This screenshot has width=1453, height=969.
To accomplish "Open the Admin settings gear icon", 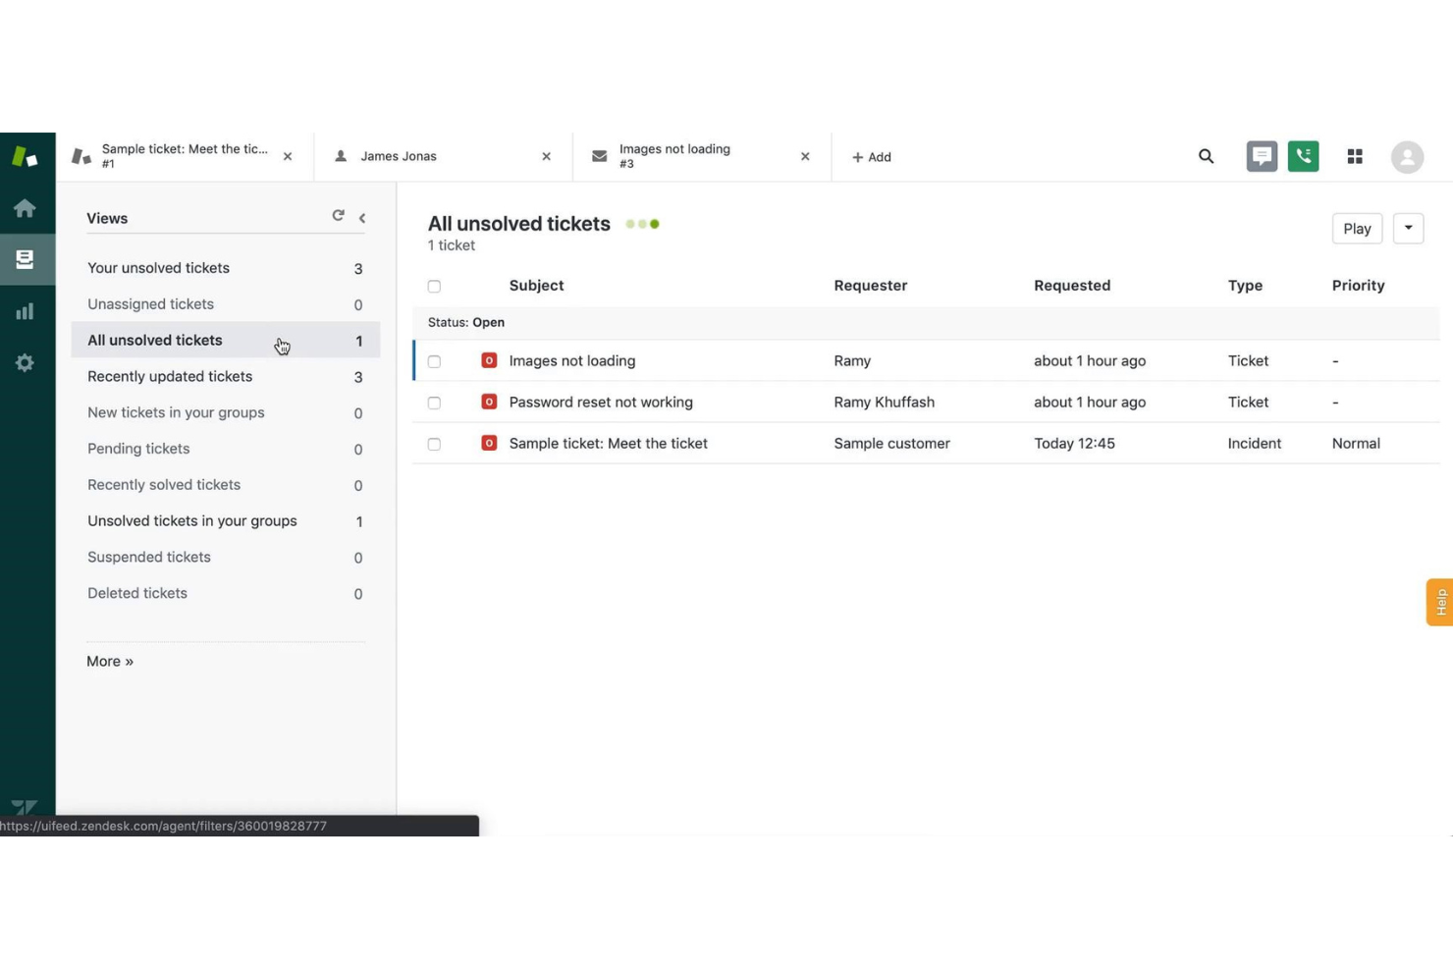I will click(24, 362).
